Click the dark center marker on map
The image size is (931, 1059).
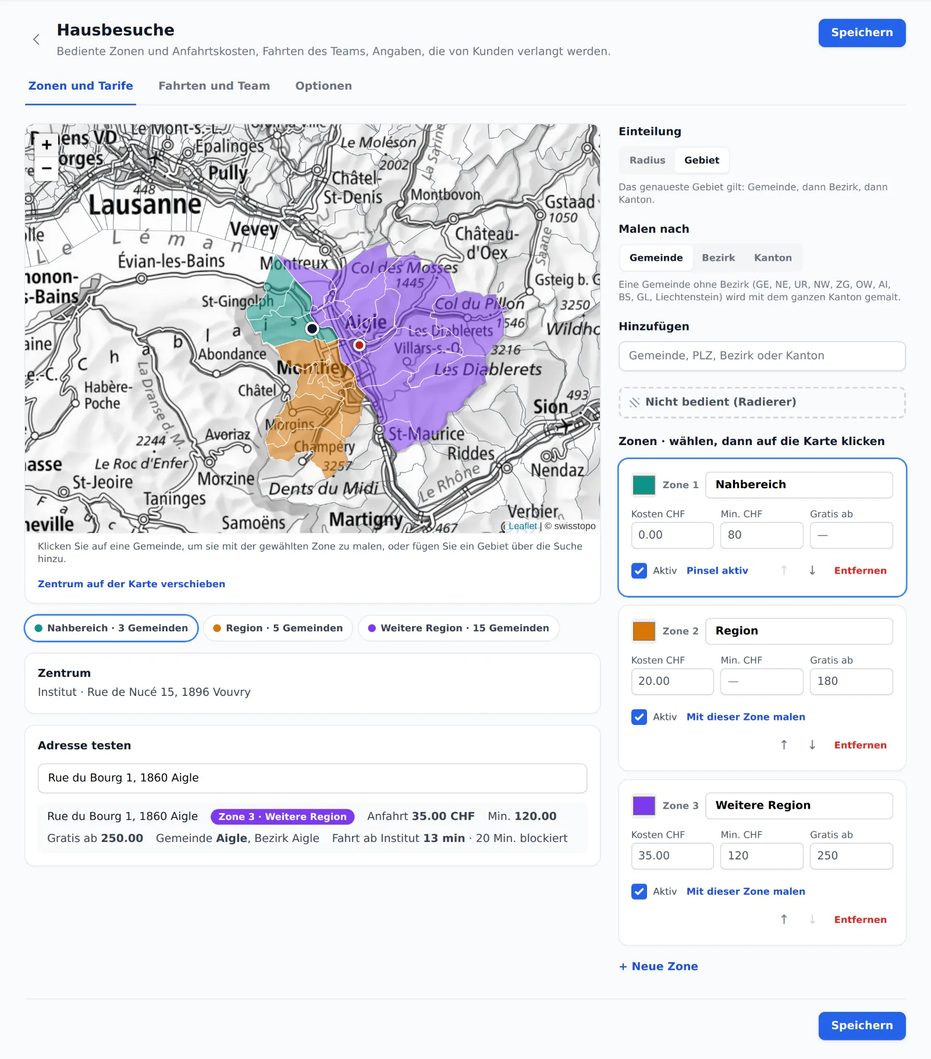tap(312, 329)
